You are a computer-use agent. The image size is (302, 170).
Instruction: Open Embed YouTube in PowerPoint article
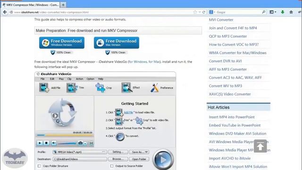[235, 125]
